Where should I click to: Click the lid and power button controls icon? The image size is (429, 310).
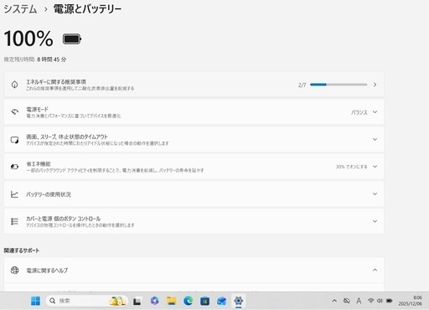point(14,221)
